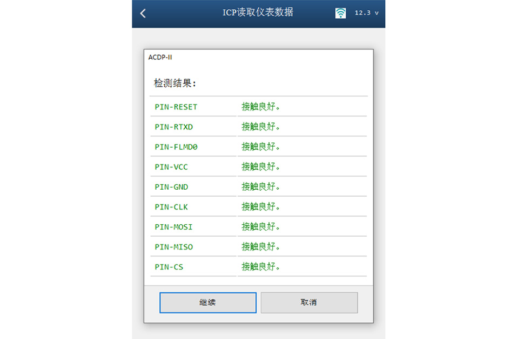Click PIN-CS contact status 接触良好
The height and width of the screenshot is (339, 510).
coord(261,267)
